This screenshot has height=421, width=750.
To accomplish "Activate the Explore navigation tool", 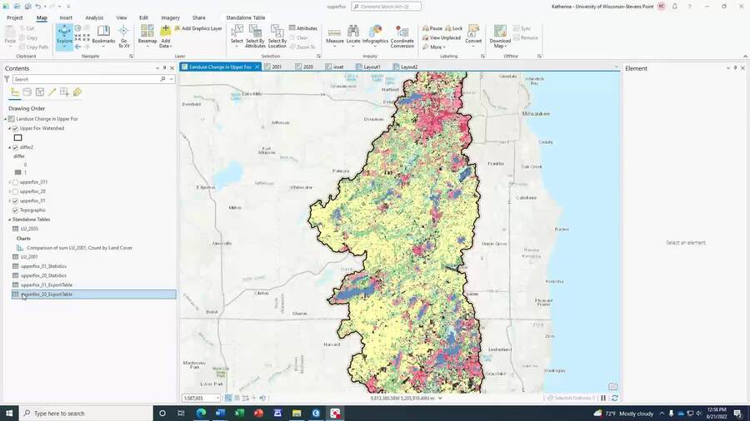I will [64, 37].
